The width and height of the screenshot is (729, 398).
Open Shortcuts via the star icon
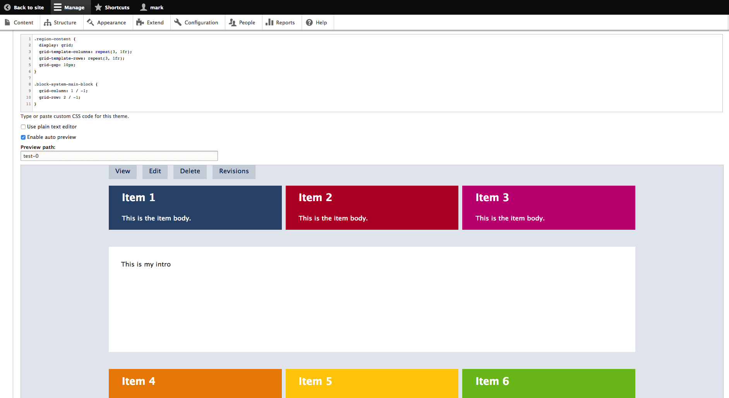tap(98, 7)
